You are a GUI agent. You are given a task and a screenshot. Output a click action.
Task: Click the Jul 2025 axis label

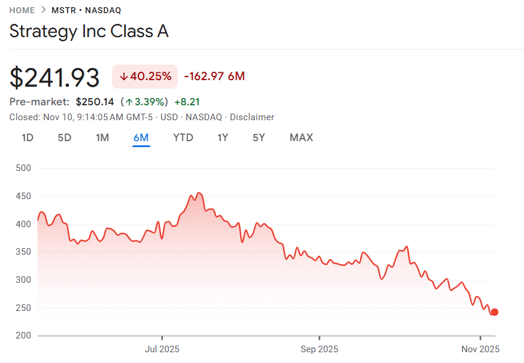tap(162, 349)
